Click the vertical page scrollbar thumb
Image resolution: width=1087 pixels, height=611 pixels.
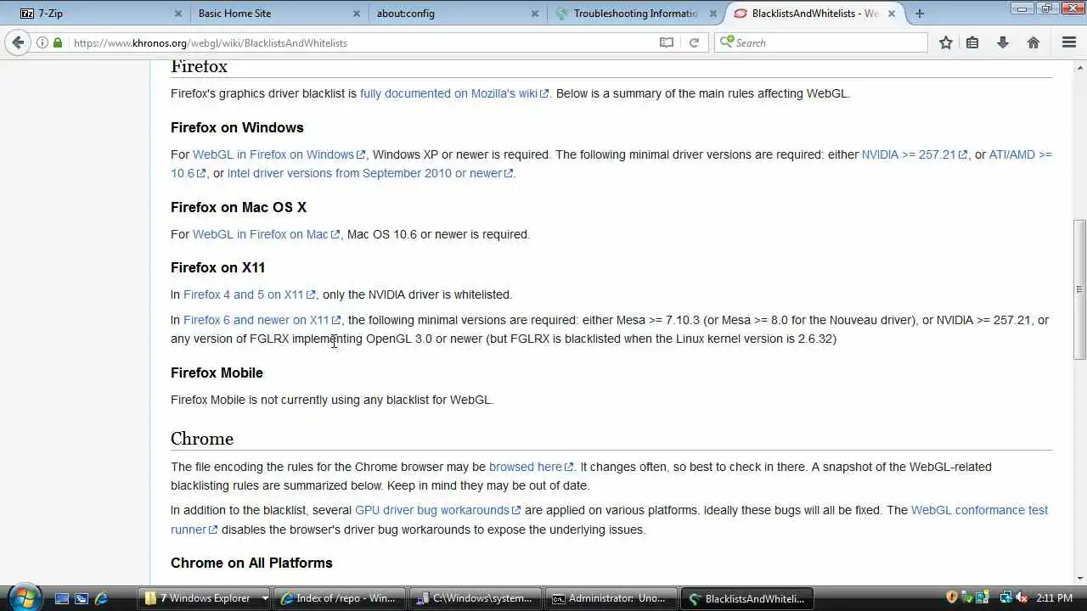(1079, 289)
